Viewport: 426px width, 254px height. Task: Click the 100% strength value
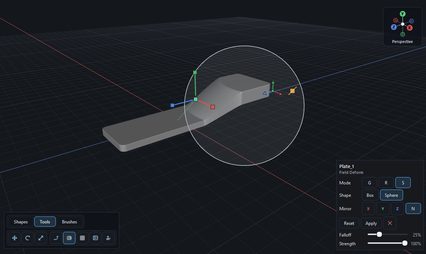coord(416,244)
